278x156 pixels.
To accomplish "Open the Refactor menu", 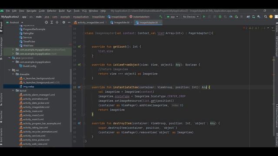I will click(52, 11).
